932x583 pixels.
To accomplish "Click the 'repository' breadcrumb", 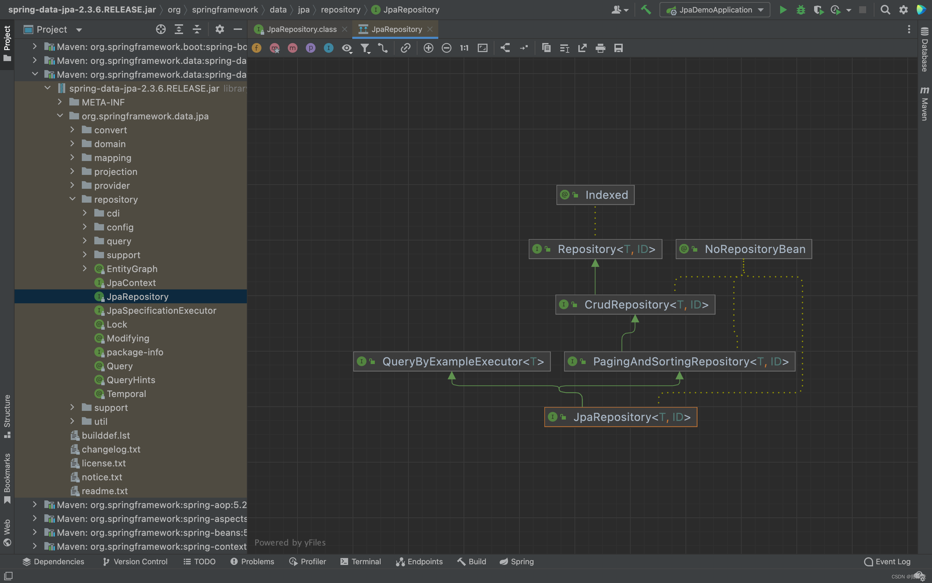I will click(x=340, y=10).
